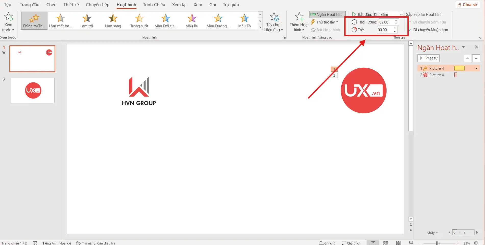Toggle the Ghi chú notes pane
Viewport: 485px width, 245px height.
point(327,243)
